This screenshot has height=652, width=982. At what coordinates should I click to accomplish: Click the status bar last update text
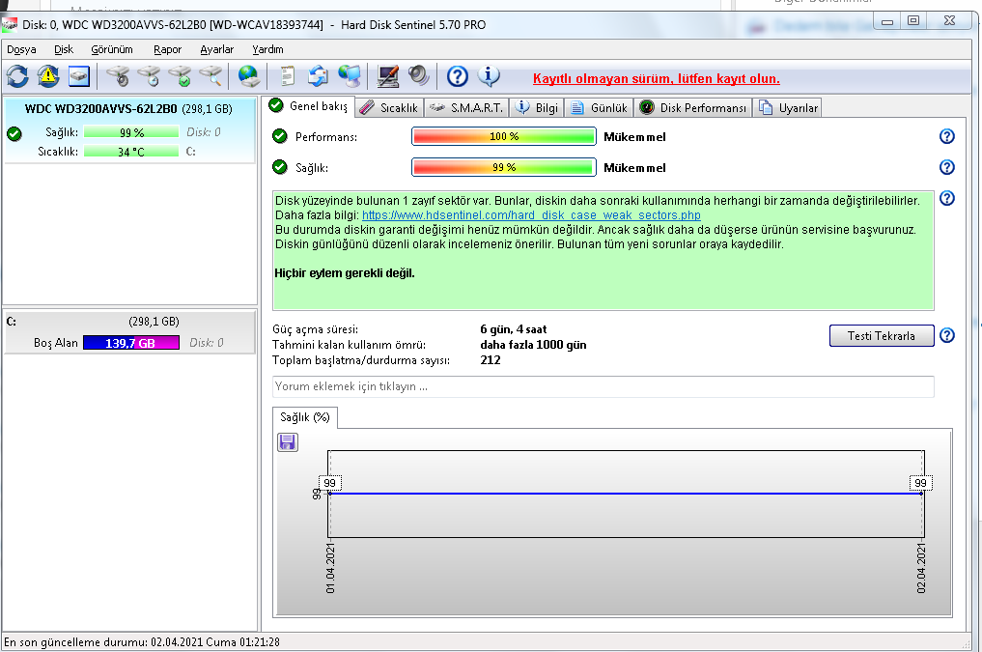(x=142, y=642)
